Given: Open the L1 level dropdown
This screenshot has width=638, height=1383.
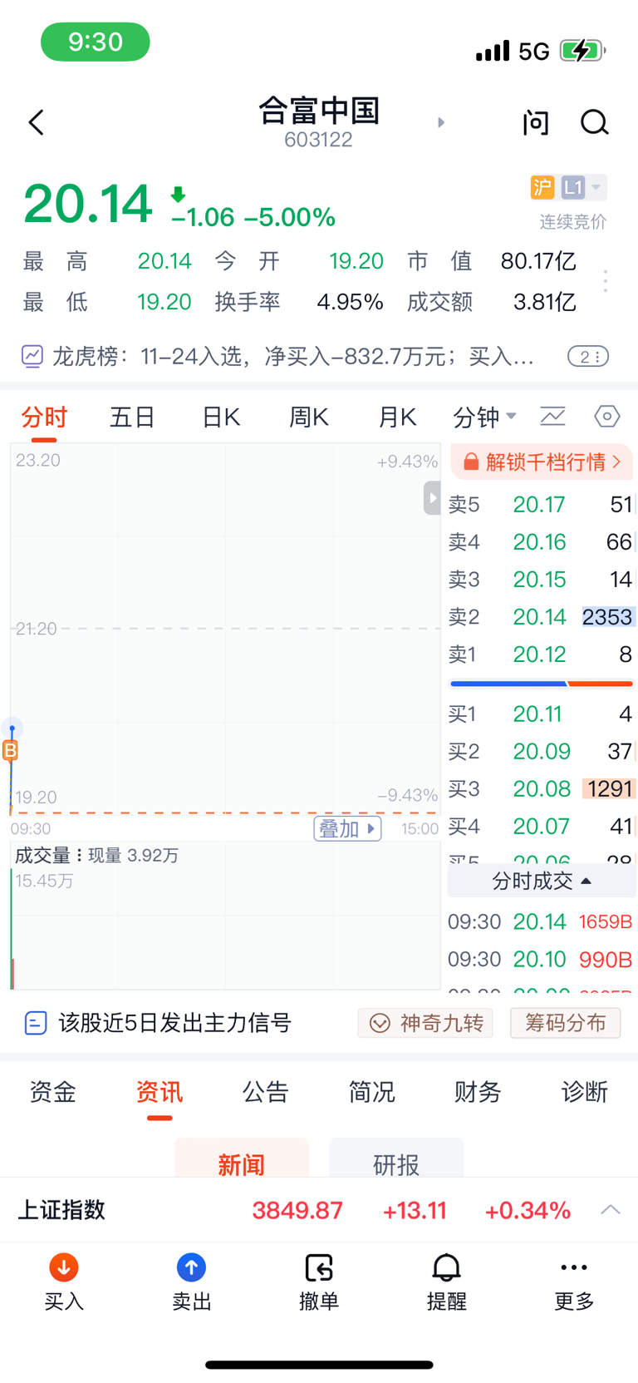Looking at the screenshot, I should pos(583,187).
